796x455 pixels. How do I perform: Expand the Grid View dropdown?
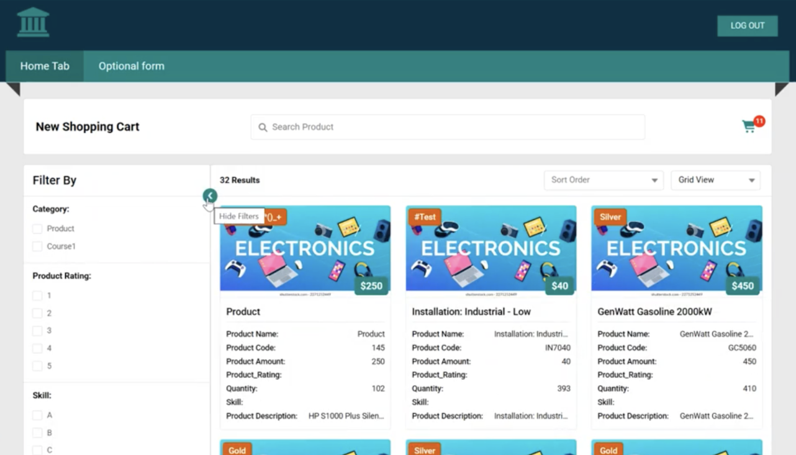click(x=715, y=180)
